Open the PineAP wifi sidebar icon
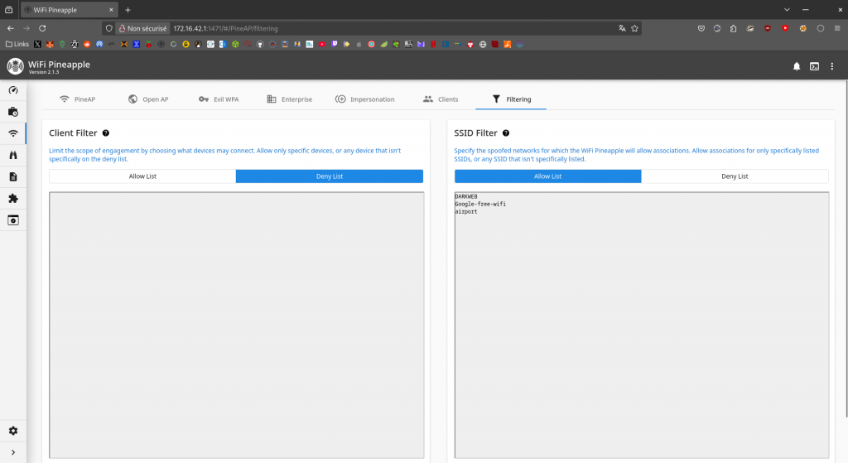Image resolution: width=848 pixels, height=463 pixels. point(13,133)
